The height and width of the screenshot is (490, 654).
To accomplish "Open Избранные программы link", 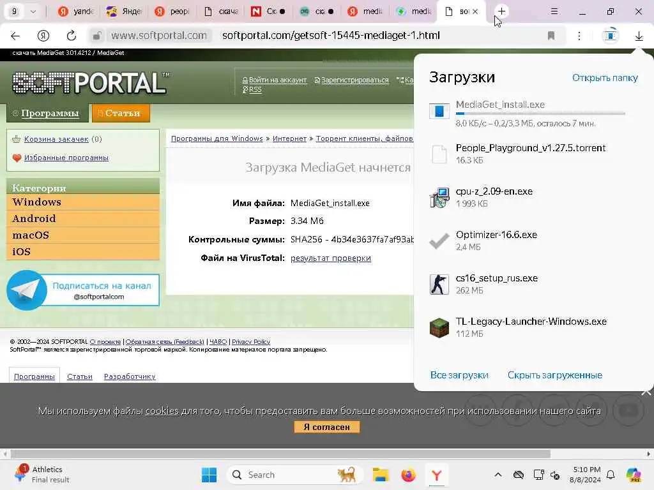I will point(66,158).
